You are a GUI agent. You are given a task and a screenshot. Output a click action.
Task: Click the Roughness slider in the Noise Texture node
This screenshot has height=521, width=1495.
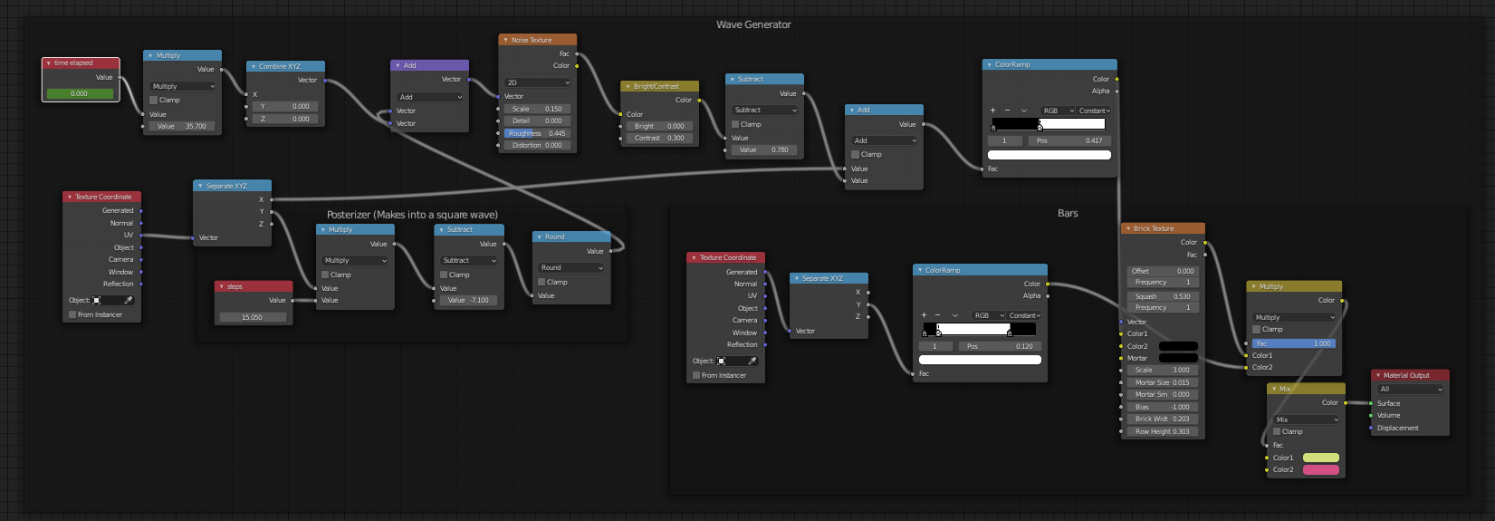click(x=537, y=133)
